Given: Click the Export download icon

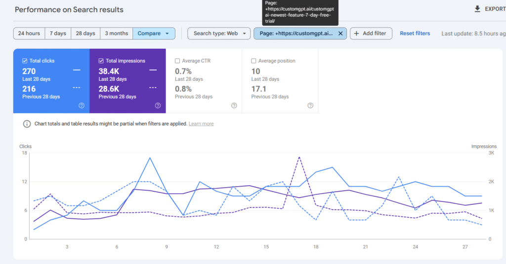Looking at the screenshot, I should click(477, 9).
